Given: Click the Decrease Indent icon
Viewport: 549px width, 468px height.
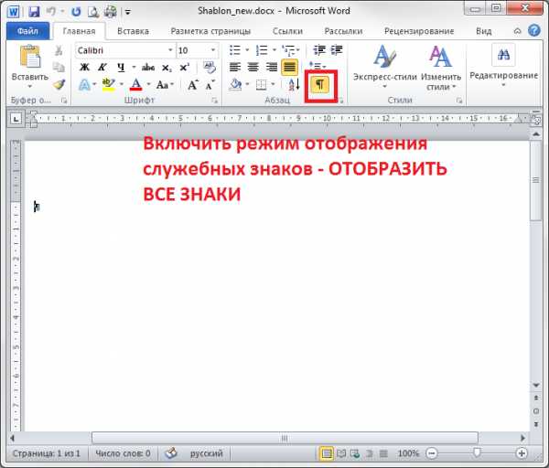Looking at the screenshot, I should coord(319,50).
